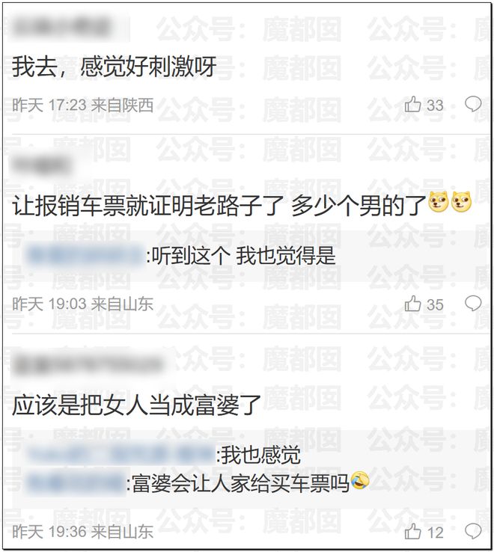This screenshot has height=552, width=494.
Task: Click the timestamp 昨天 17:23 来自陕西
Action: coord(83,105)
